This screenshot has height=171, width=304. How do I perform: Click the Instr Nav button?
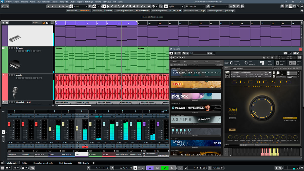click(220, 65)
